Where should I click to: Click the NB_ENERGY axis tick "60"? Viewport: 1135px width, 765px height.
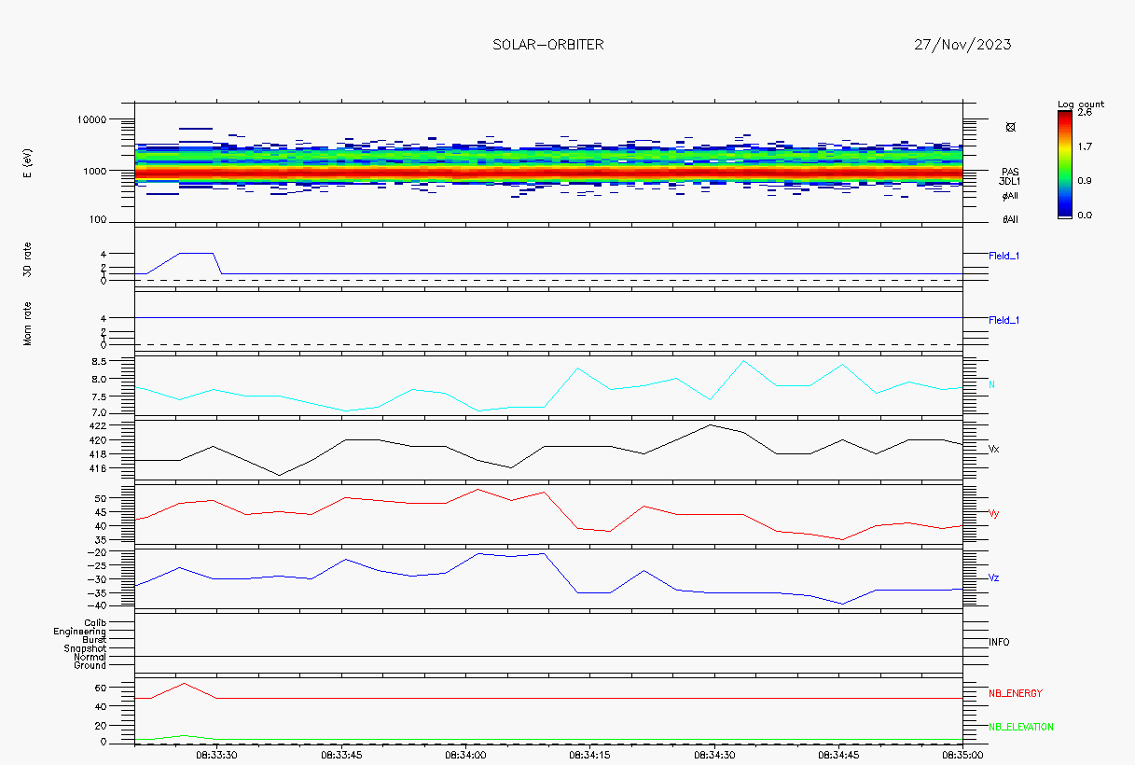point(102,688)
